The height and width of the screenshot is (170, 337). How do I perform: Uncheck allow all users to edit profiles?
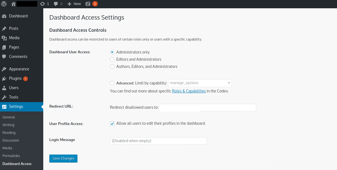[112, 123]
